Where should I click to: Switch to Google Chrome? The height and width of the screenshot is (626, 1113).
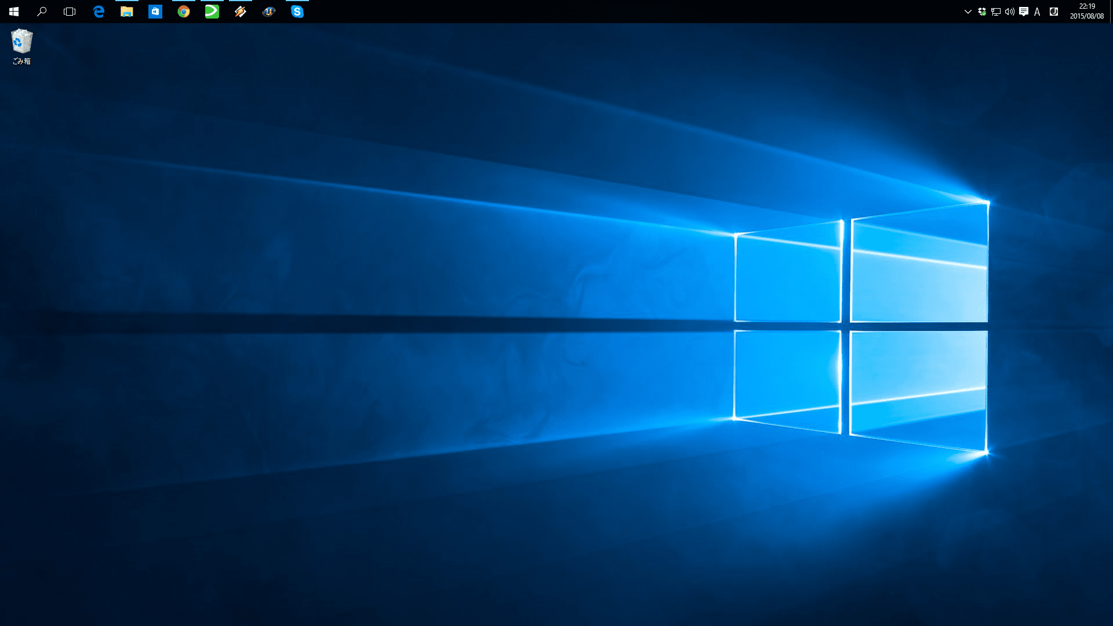(x=184, y=12)
